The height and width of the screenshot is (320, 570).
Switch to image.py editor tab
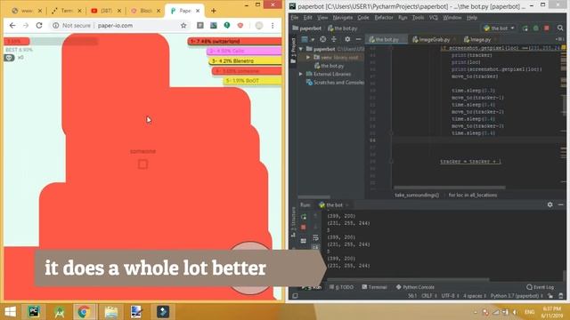[x=477, y=39]
